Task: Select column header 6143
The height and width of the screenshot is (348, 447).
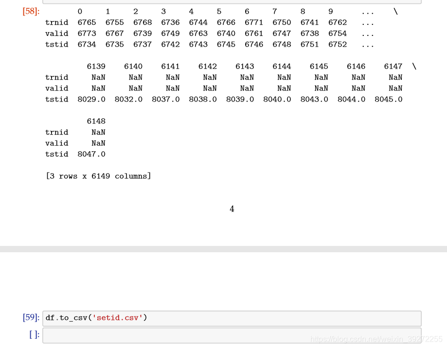Action: tap(245, 67)
